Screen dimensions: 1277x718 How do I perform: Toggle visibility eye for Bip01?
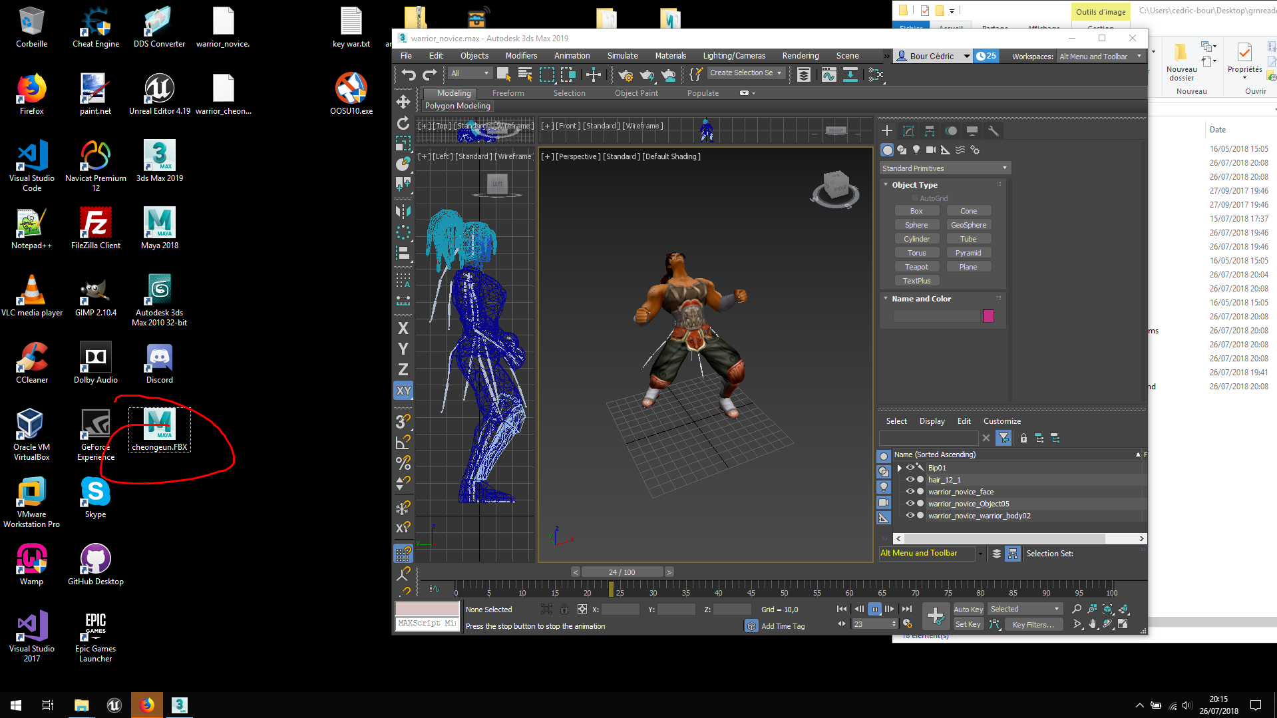click(910, 468)
